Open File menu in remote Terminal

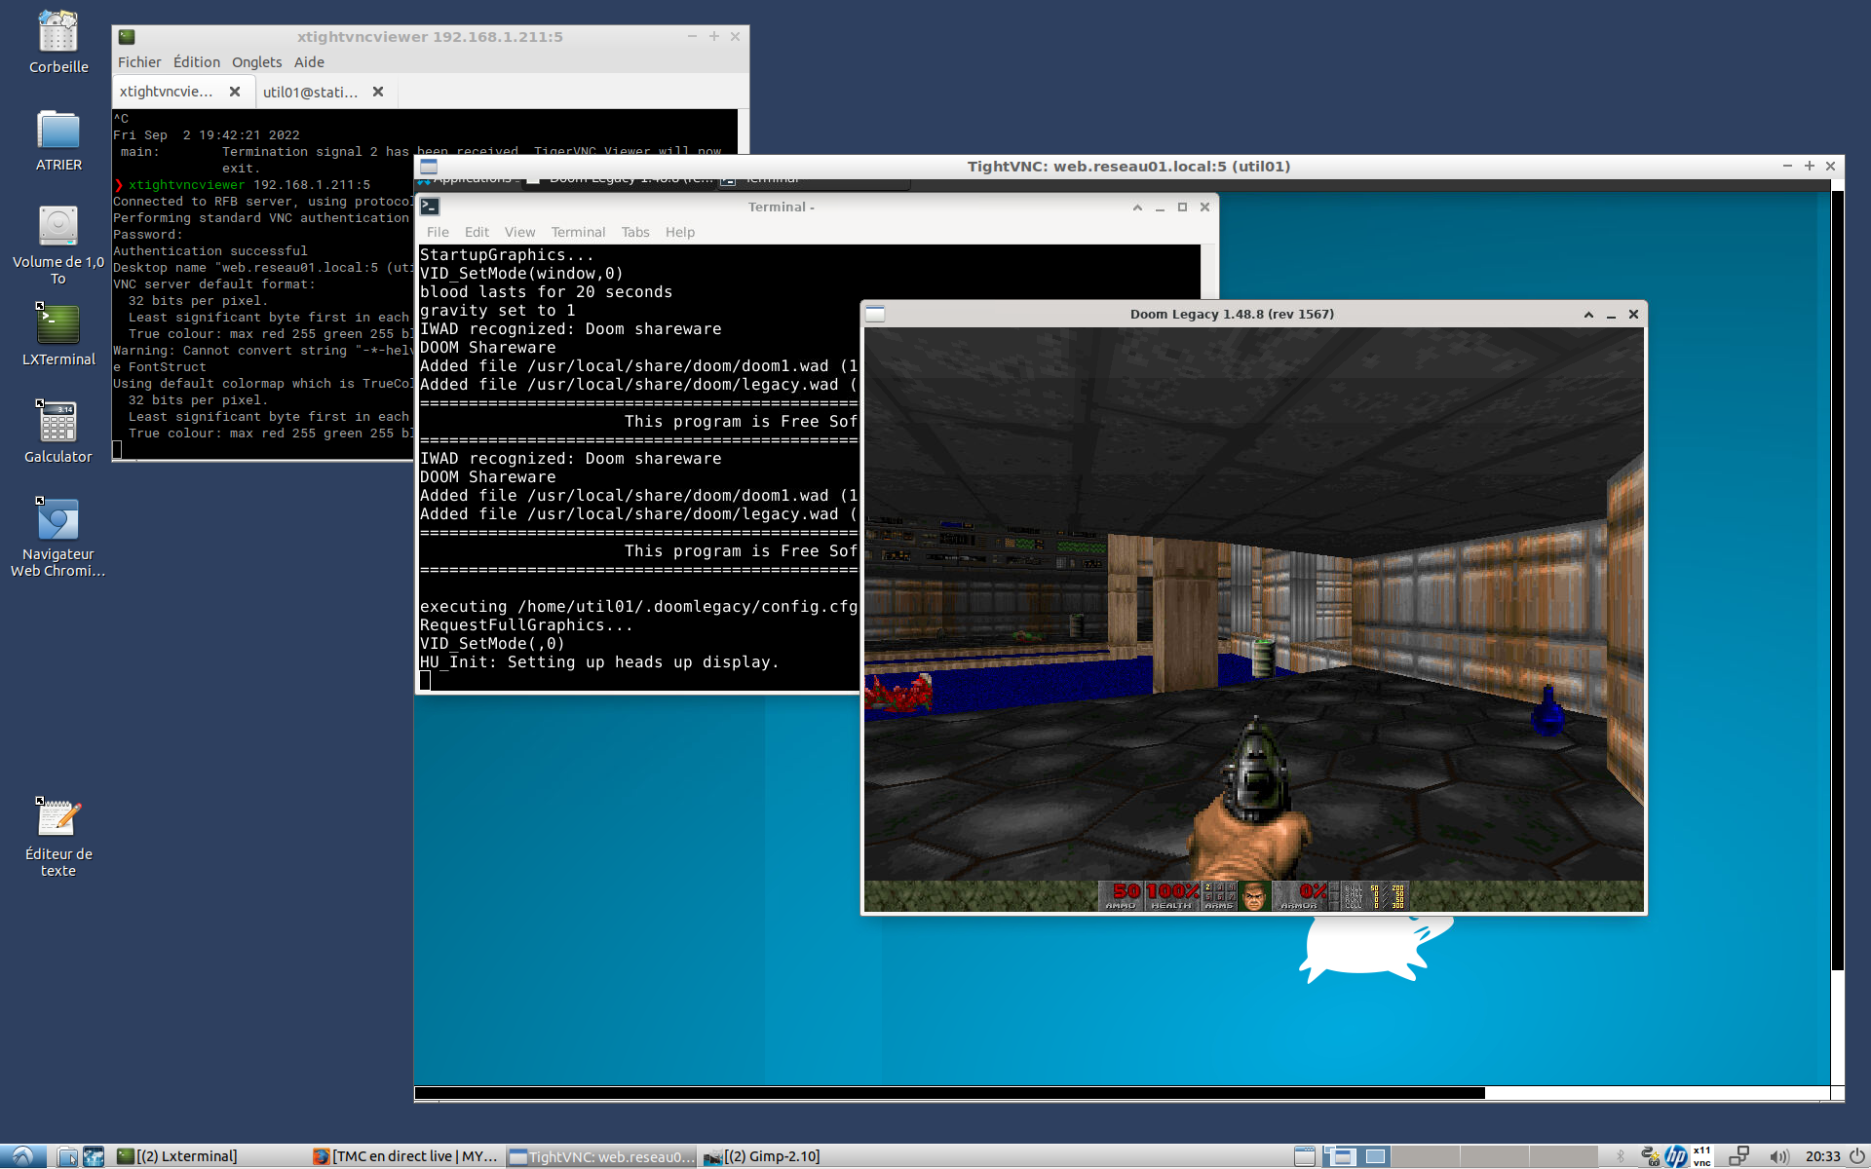click(x=438, y=232)
